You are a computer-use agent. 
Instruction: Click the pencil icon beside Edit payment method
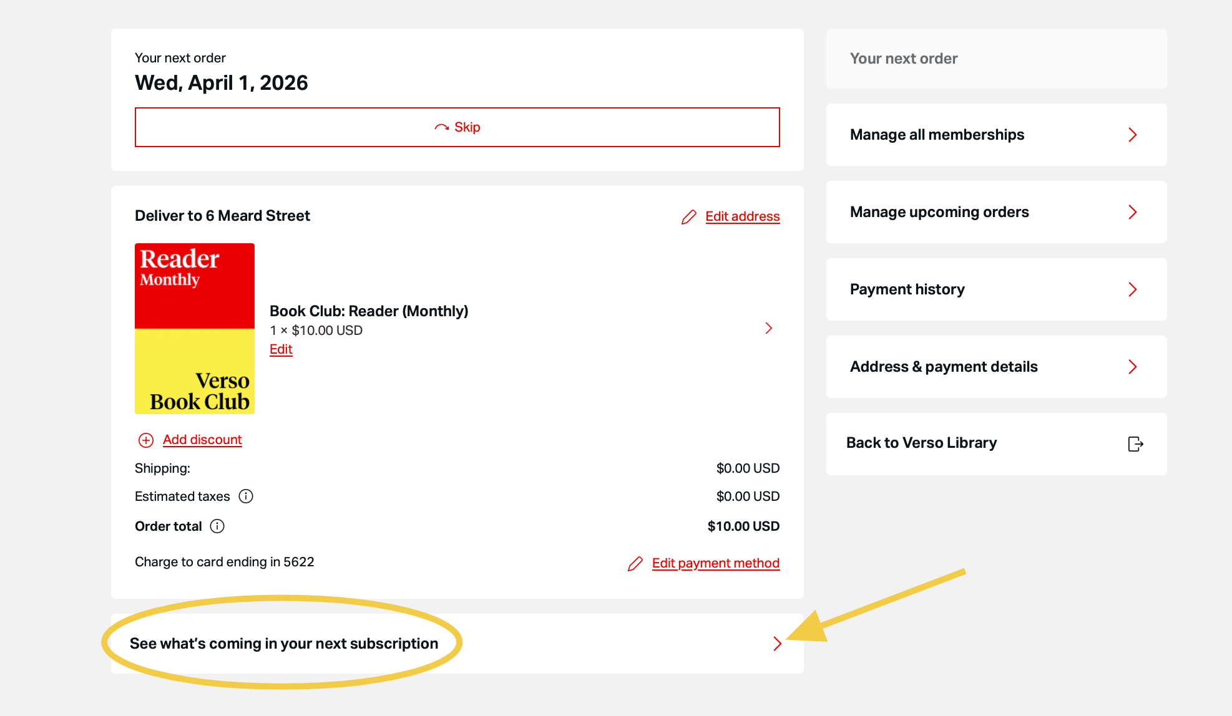635,564
